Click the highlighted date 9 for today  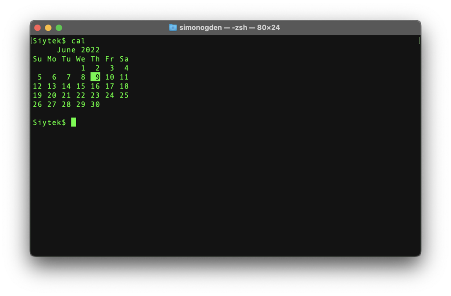(96, 77)
